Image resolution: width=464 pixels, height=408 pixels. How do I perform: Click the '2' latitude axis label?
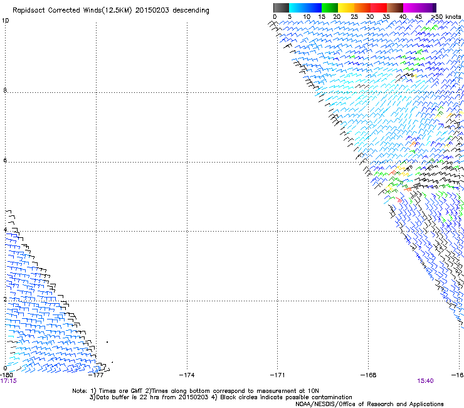[x=5, y=299]
